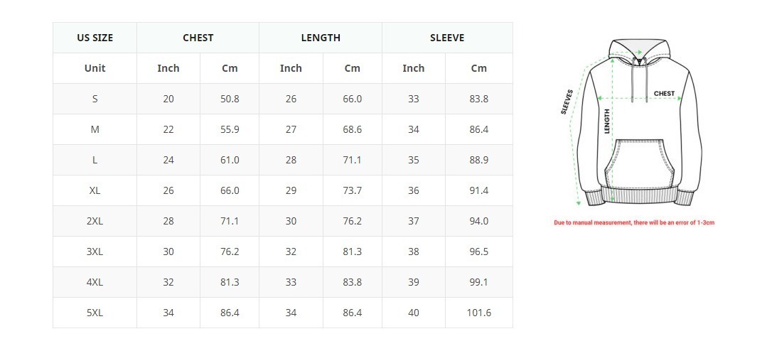Choose the XL size row label
767x346 pixels.
[x=95, y=190]
